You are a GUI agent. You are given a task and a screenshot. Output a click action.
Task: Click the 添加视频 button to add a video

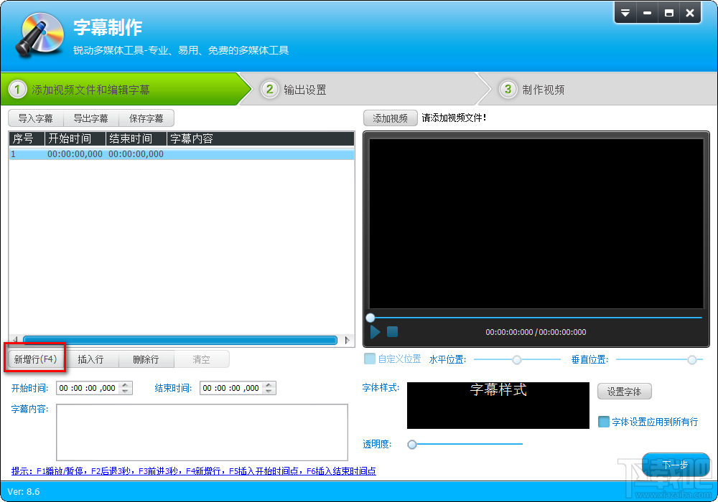coord(390,118)
